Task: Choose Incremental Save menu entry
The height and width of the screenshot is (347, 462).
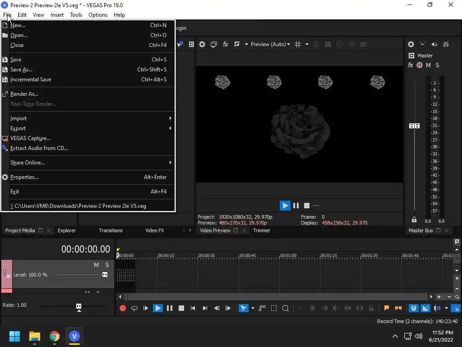Action: coord(88,80)
